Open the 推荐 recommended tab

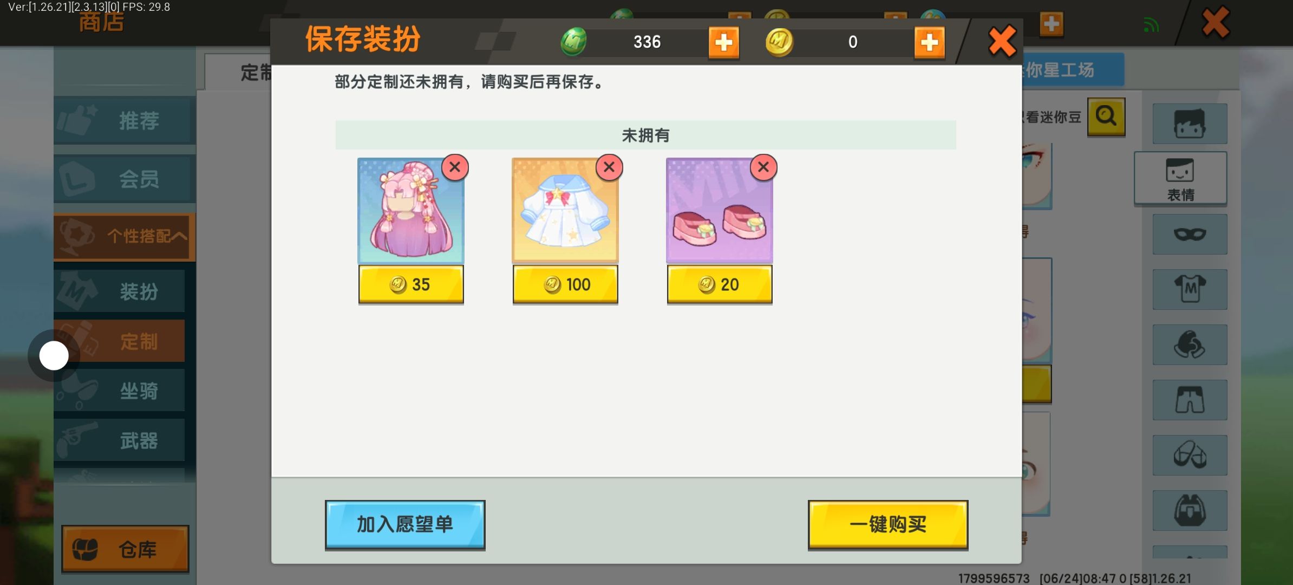point(125,120)
